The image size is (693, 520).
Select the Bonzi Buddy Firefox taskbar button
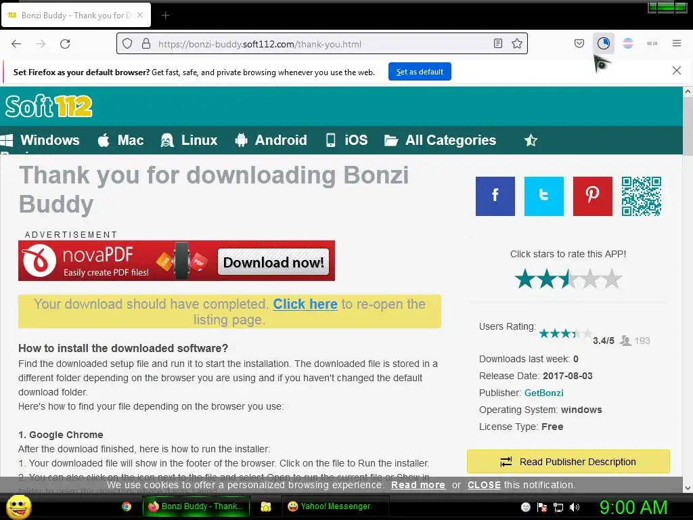(196, 506)
